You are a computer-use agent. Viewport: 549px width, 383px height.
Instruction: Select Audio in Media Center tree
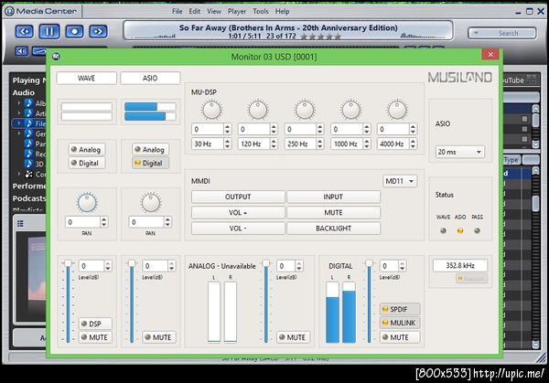coord(24,92)
